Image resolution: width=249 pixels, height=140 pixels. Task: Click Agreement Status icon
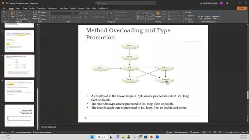tap(215, 16)
